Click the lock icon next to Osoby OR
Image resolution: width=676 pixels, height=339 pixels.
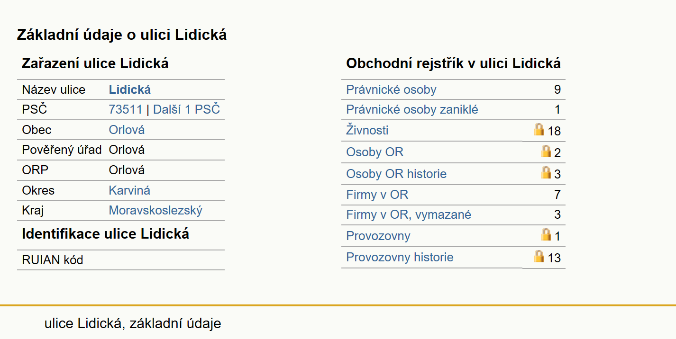coord(546,151)
